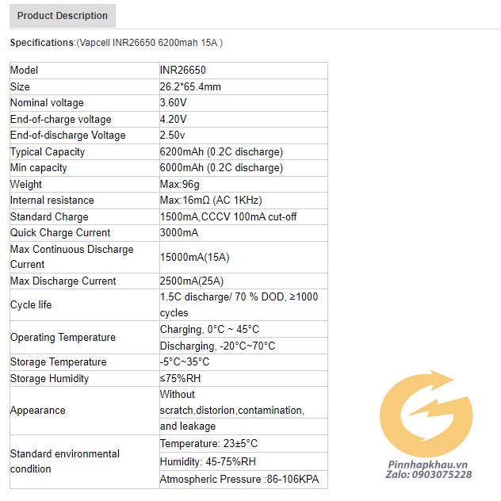The height and width of the screenshot is (501, 501).
Task: Select the Nominal voltage row label
Action: tap(47, 103)
